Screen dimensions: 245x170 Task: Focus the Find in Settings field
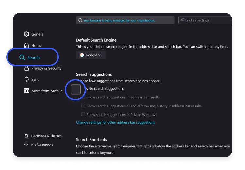[x=205, y=20]
